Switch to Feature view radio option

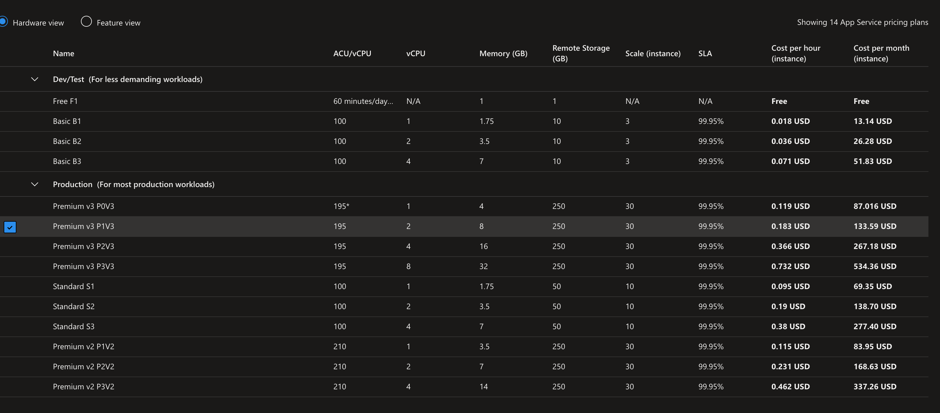click(86, 22)
